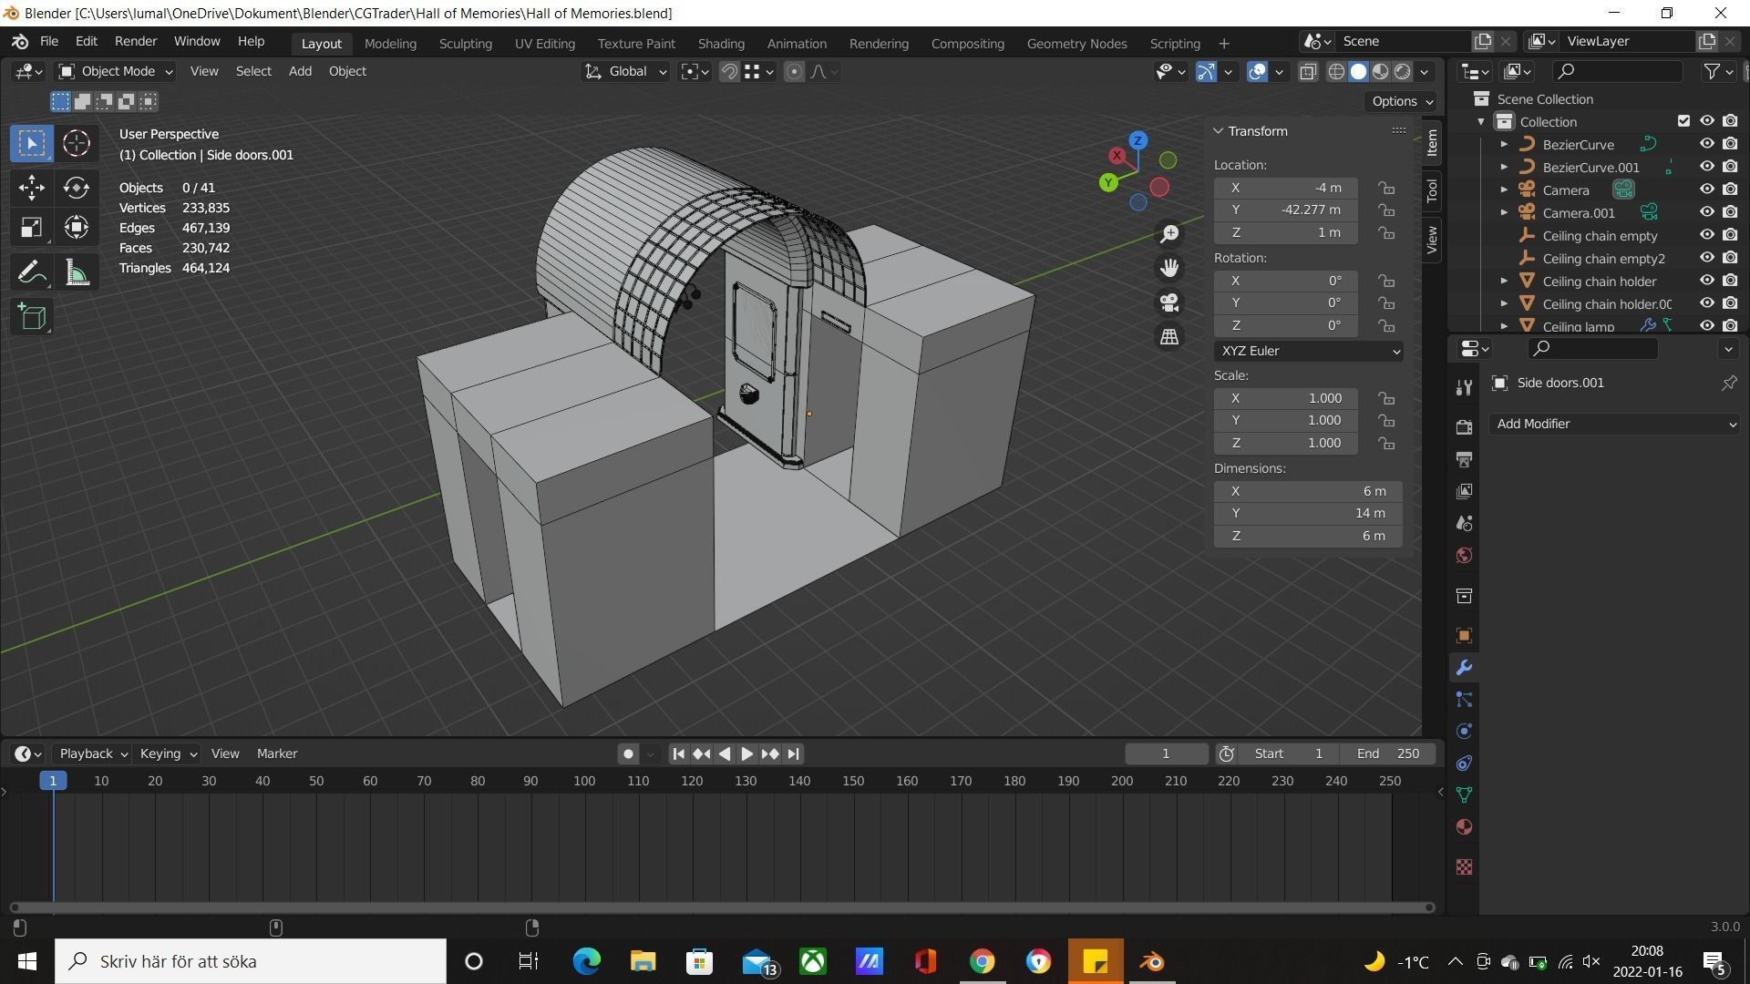Toggle camera view icon in viewport

pyautogui.click(x=1169, y=302)
